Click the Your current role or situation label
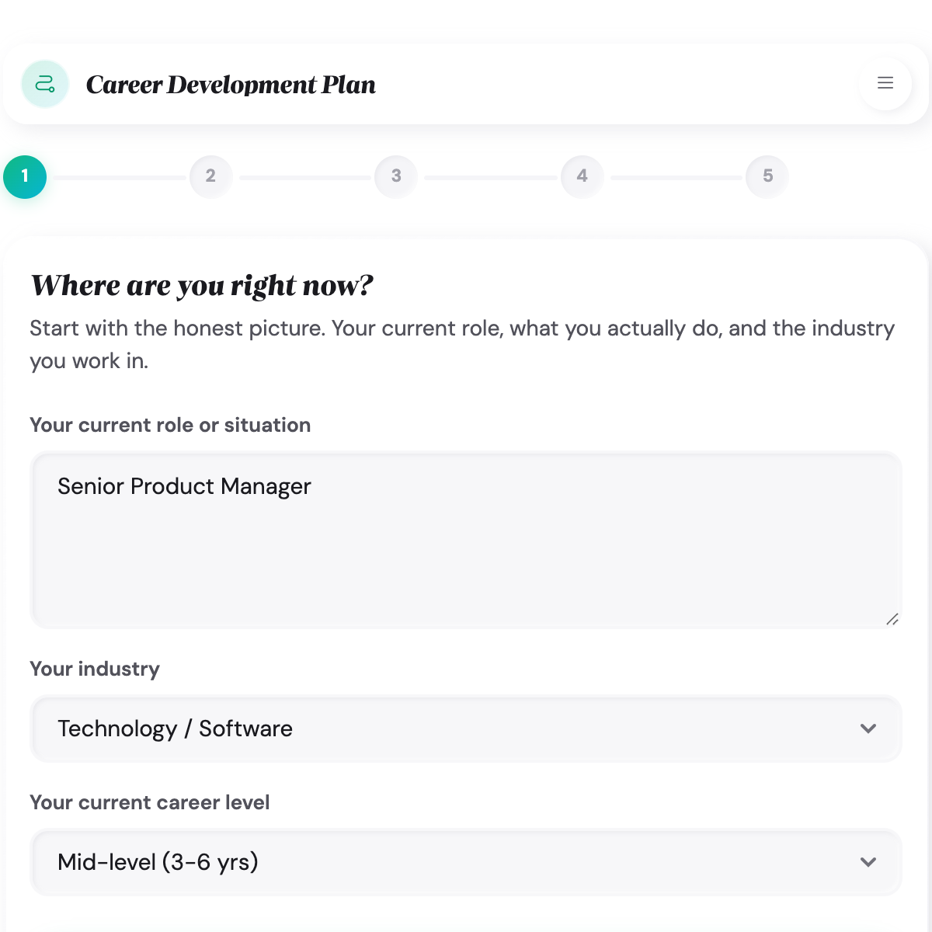This screenshot has height=932, width=932. (170, 425)
